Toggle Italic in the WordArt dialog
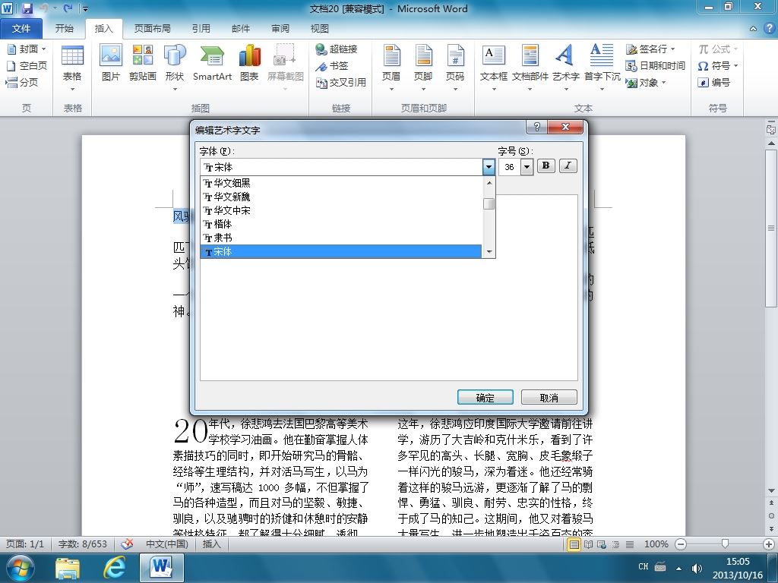Image resolution: width=778 pixels, height=583 pixels. [568, 166]
